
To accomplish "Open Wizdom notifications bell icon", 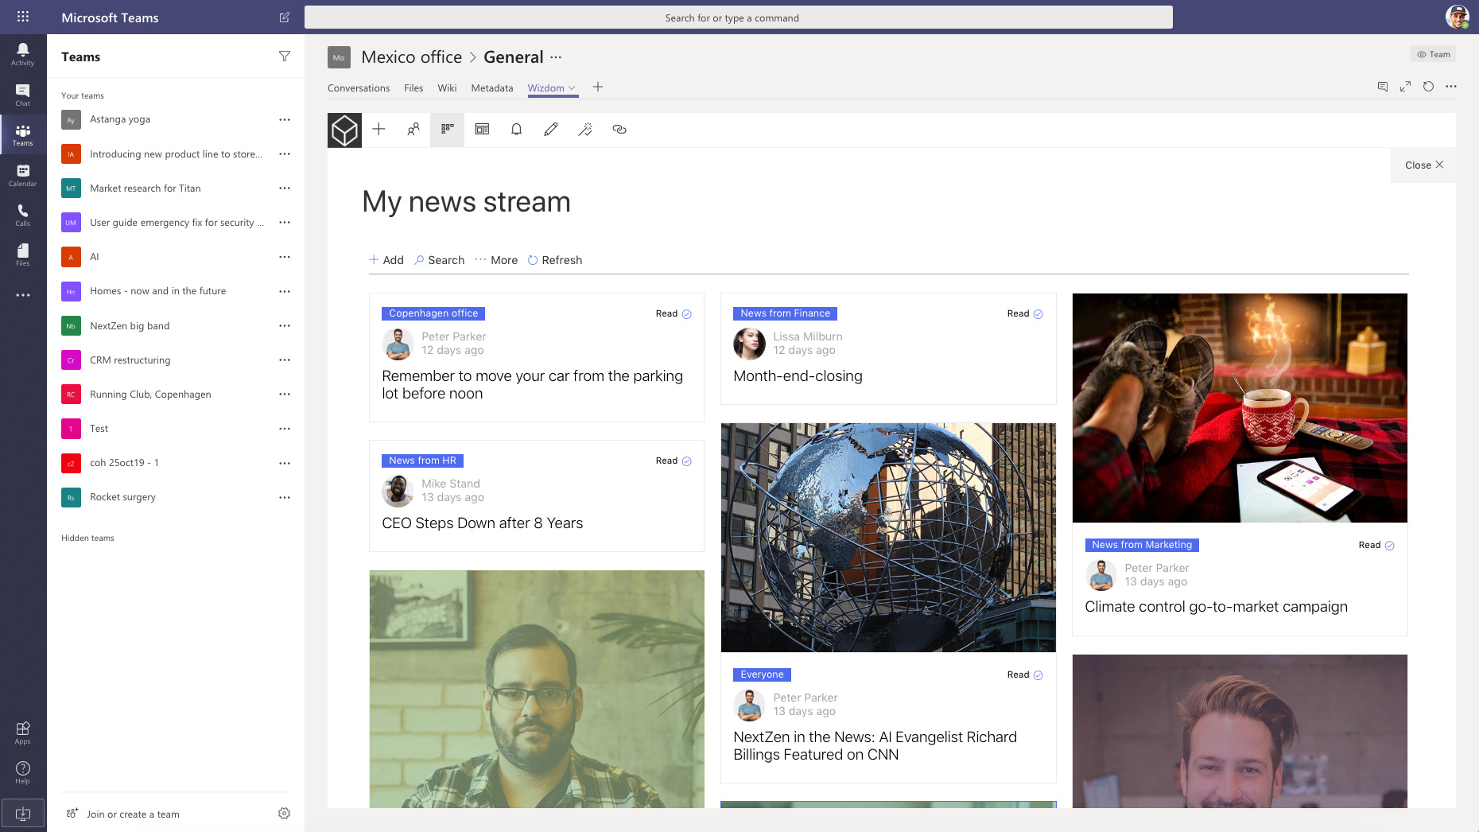I will click(x=517, y=129).
